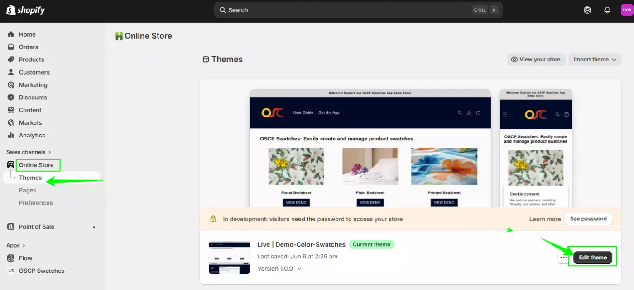Select Analytics in the sidebar
Viewport: 634px width, 290px height.
click(x=32, y=135)
